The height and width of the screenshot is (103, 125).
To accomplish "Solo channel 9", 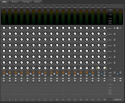I will tap(51, 75).
